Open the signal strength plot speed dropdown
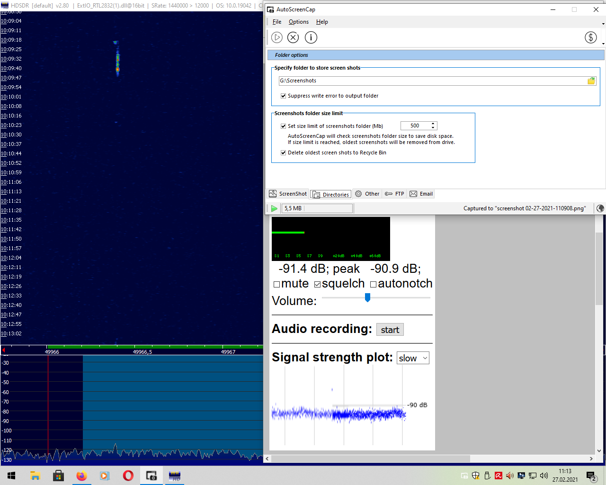This screenshot has height=485, width=606. 413,358
